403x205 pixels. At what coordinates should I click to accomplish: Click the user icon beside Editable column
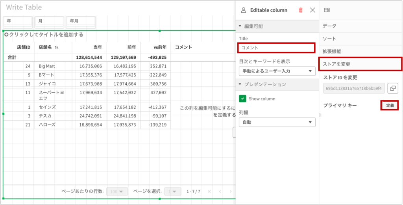244,10
